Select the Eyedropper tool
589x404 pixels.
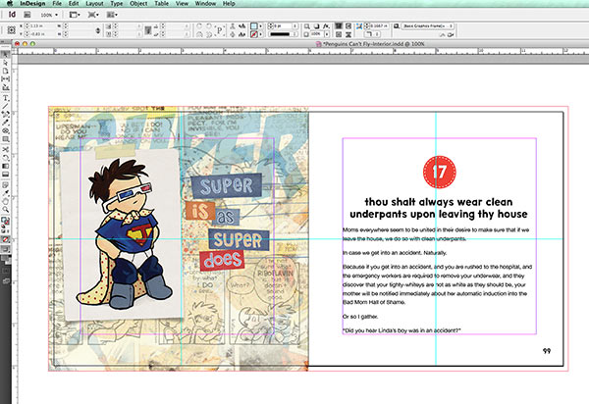[x=5, y=193]
